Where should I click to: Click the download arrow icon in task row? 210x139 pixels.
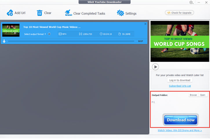pyautogui.click(x=4, y=41)
